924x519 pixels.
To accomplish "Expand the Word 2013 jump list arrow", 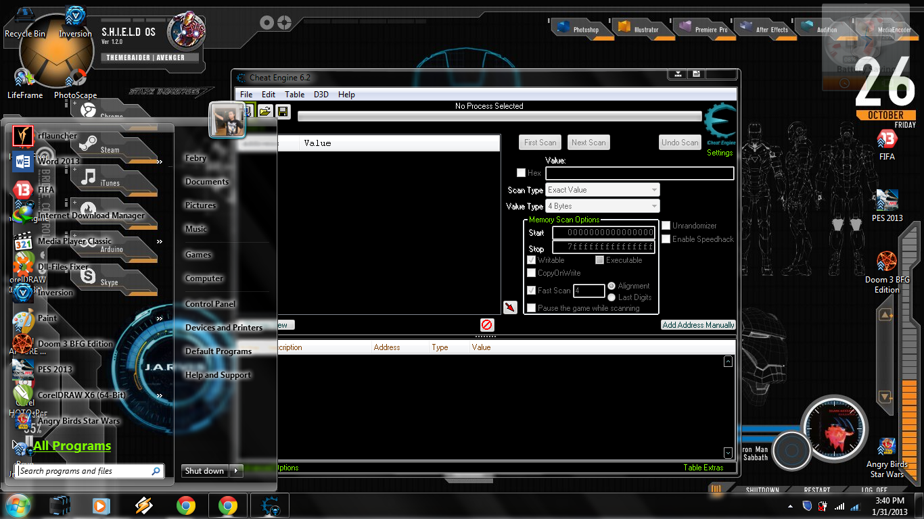I will coord(160,162).
